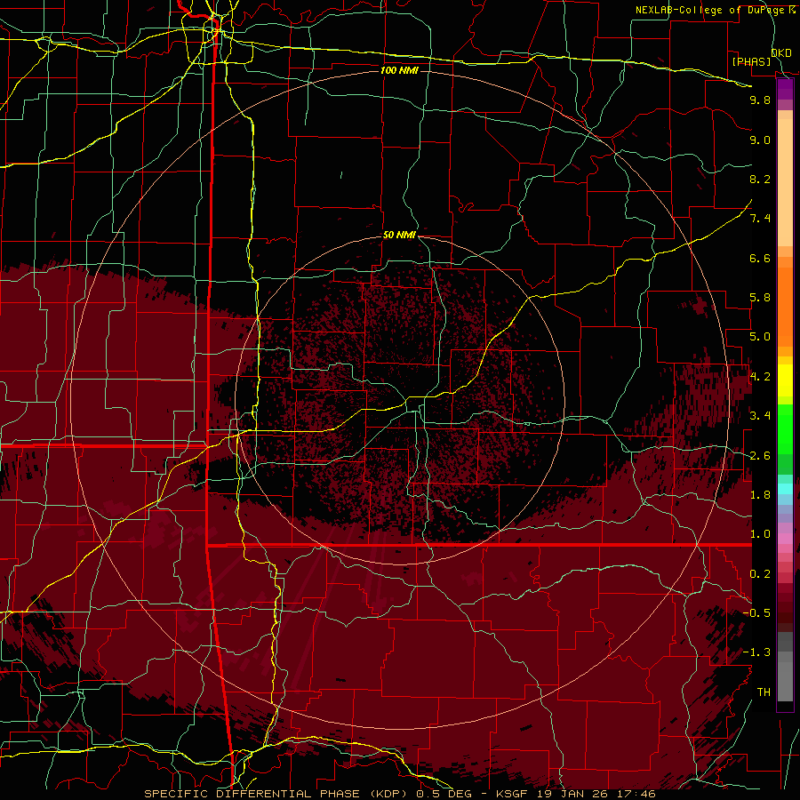This screenshot has width=800, height=800.
Task: Click the -0.5 scale value
Action: (x=756, y=613)
